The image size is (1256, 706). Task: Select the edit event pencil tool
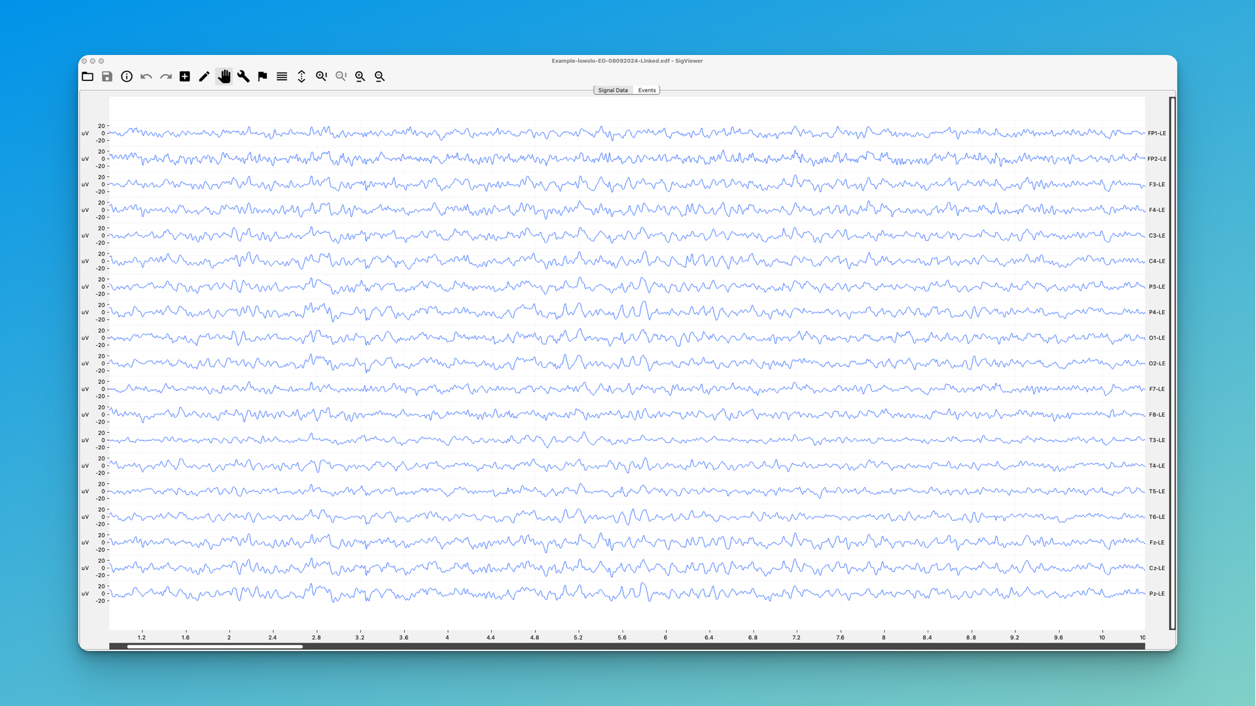click(204, 76)
